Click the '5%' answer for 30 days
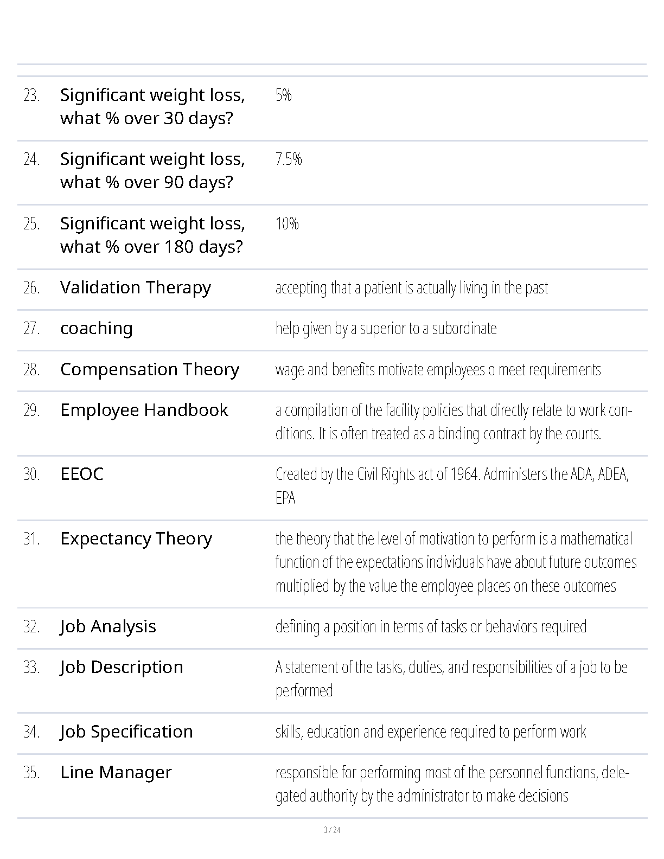Image resolution: width=664 pixels, height=859 pixels. (x=284, y=95)
